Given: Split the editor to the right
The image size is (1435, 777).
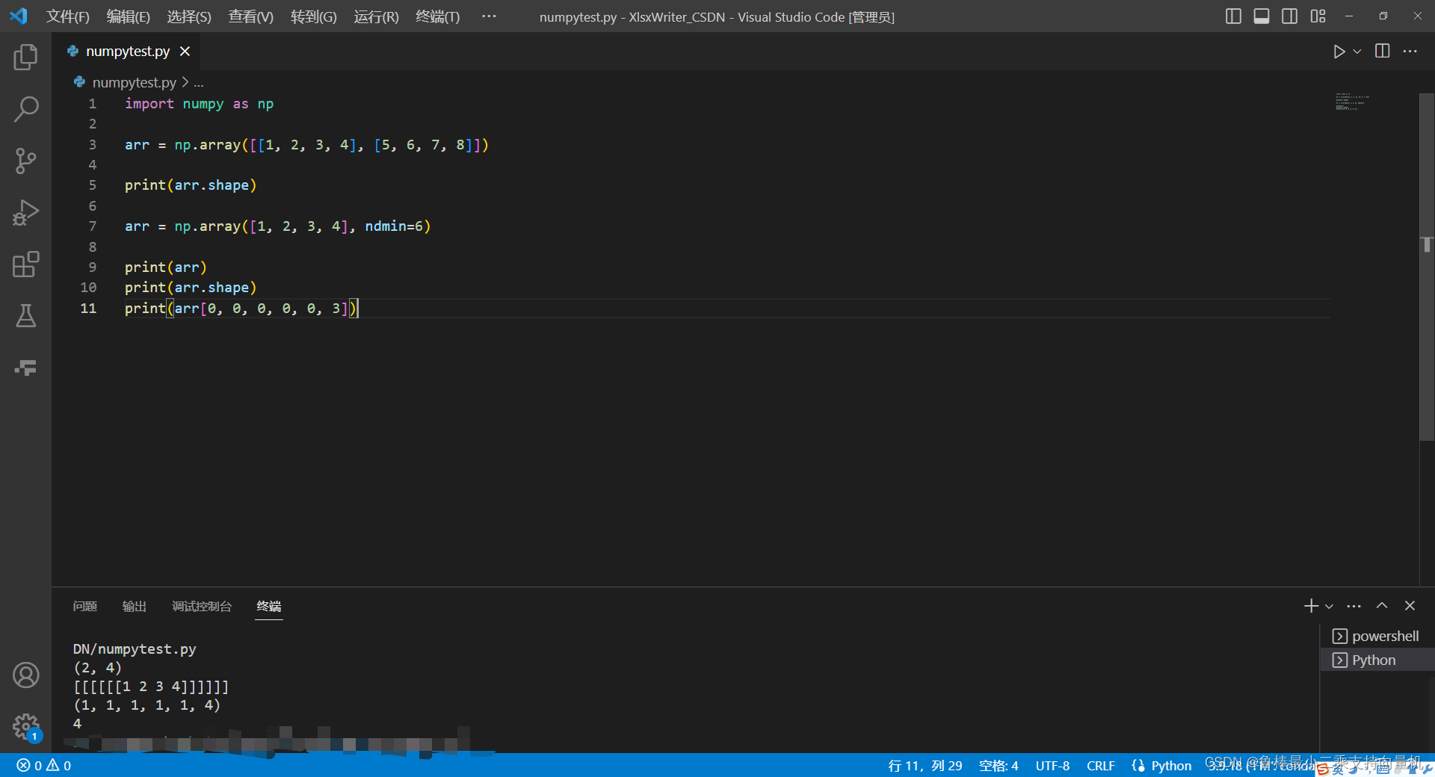Looking at the screenshot, I should pos(1383,51).
